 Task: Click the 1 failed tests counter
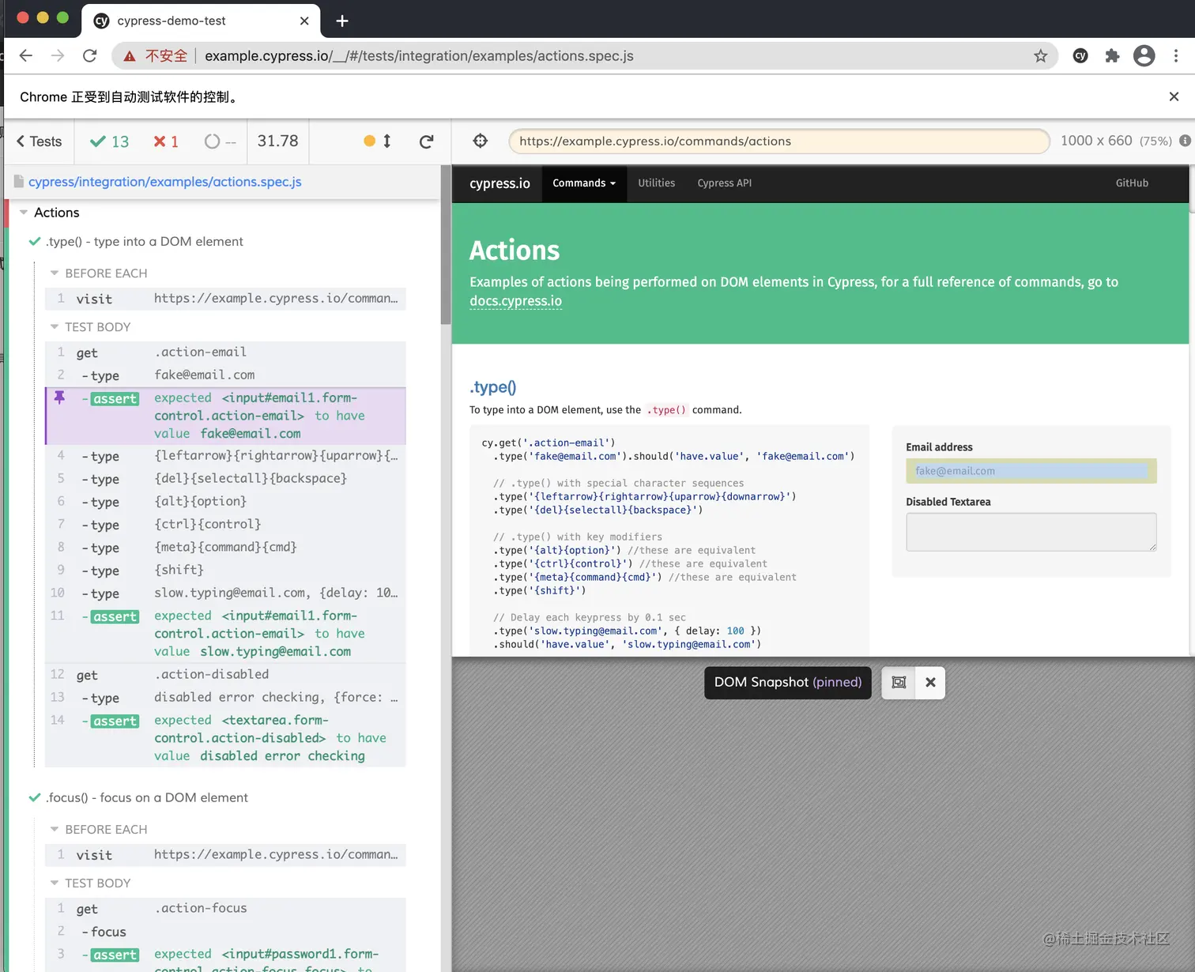click(166, 141)
